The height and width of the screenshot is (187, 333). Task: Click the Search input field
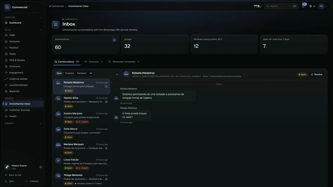tap(281, 6)
